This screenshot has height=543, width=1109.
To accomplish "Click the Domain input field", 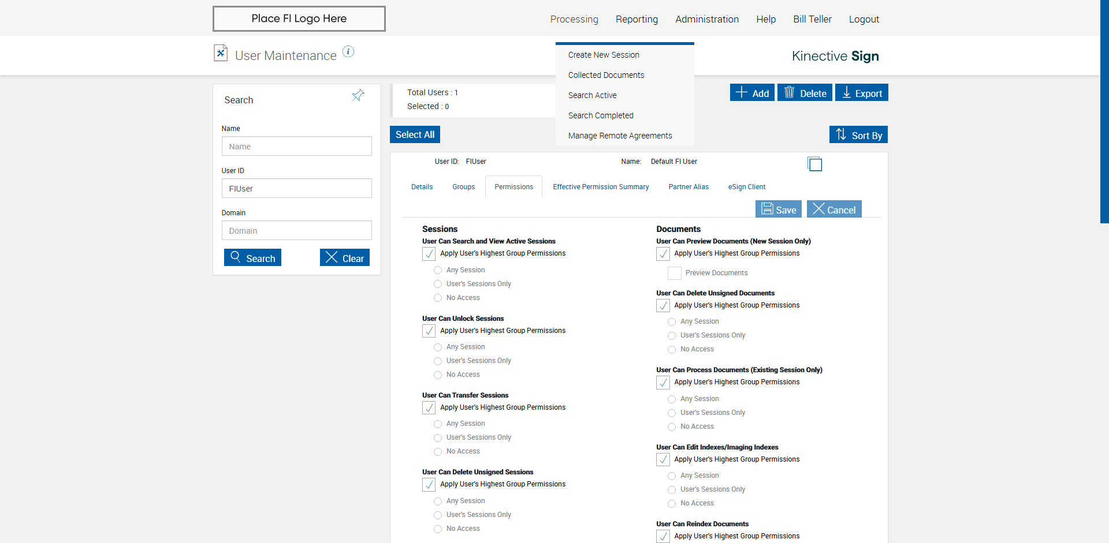I will click(x=296, y=231).
